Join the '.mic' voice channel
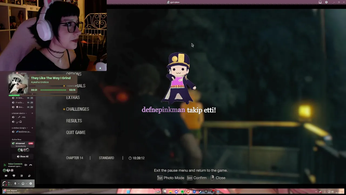The image size is (346, 195). pyautogui.click(x=22, y=117)
